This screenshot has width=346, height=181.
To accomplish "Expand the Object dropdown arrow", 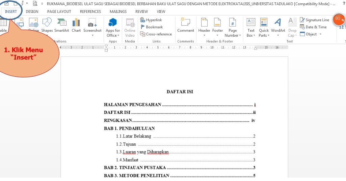I will [x=320, y=34].
